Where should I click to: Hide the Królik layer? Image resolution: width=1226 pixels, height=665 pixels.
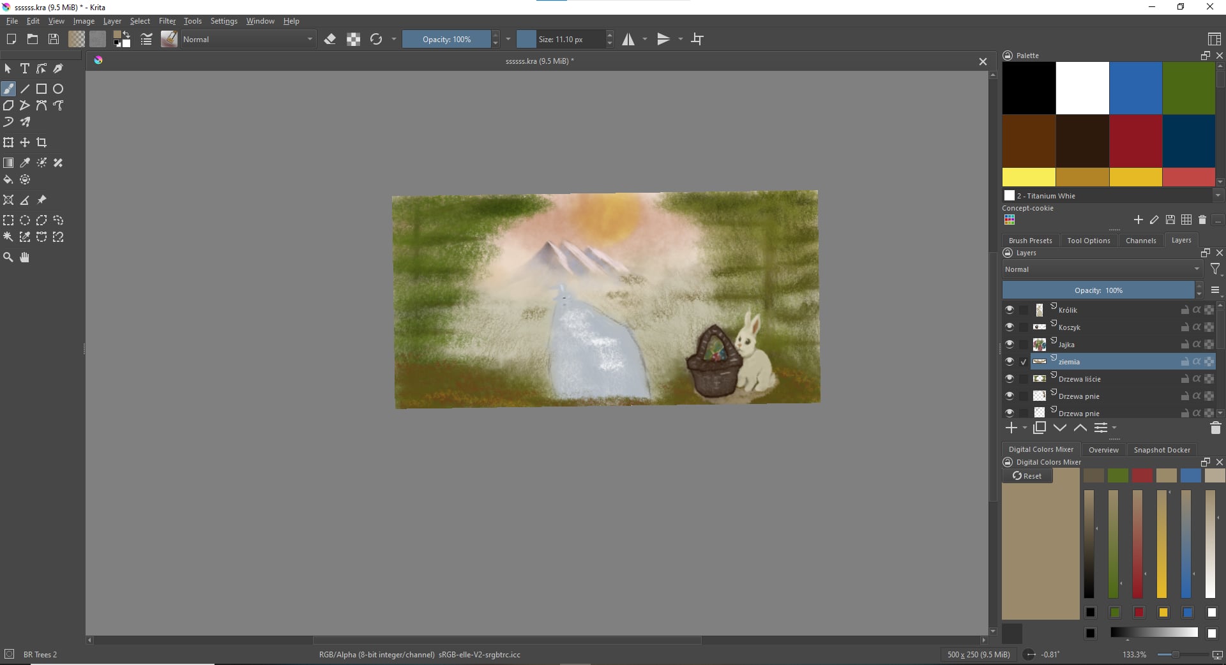(x=1009, y=310)
